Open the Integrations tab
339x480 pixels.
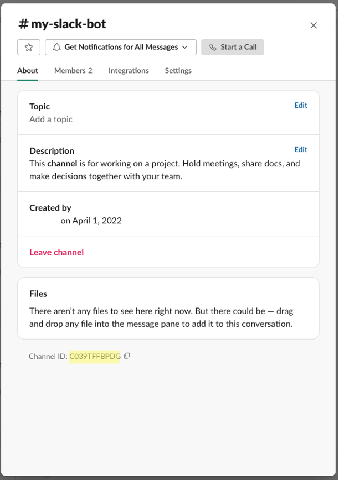click(x=129, y=71)
